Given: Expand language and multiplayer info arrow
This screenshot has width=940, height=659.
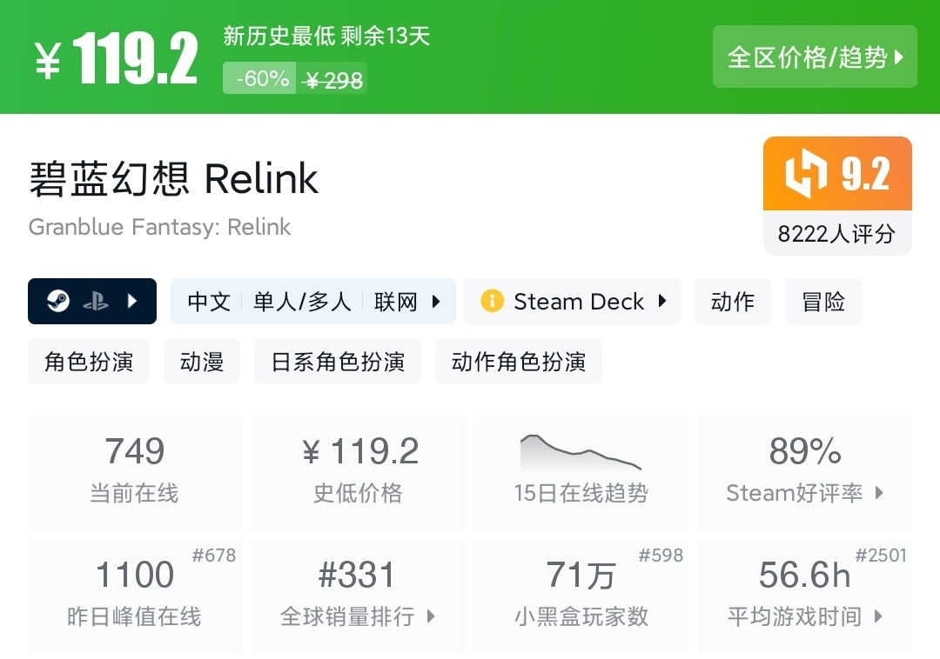Looking at the screenshot, I should point(436,302).
